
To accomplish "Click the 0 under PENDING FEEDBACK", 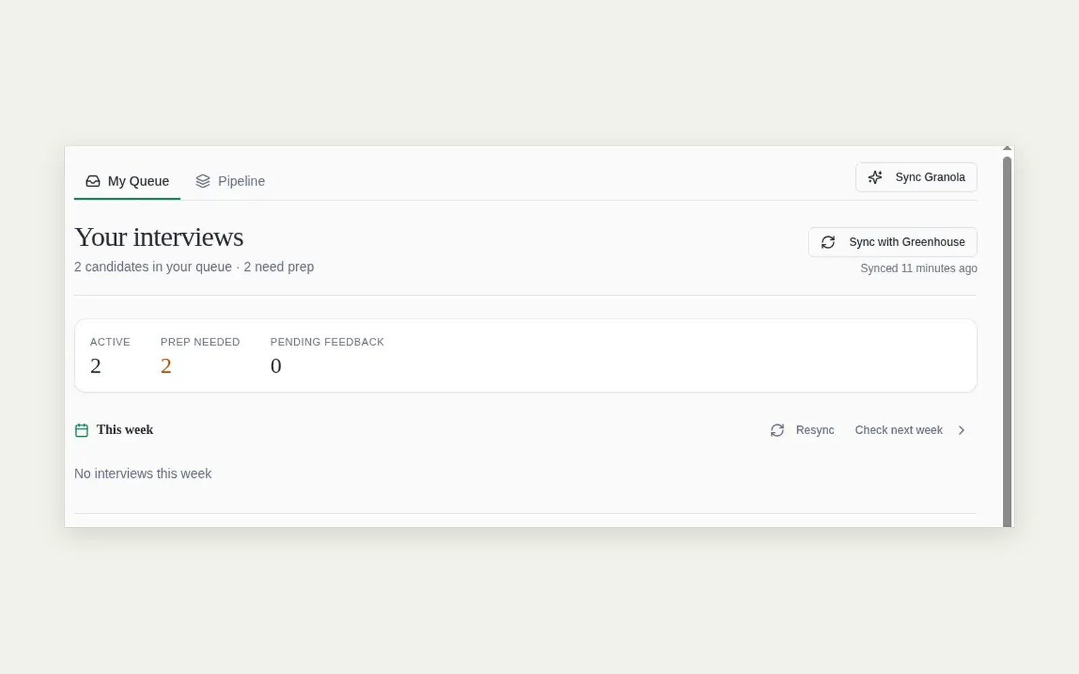I will (276, 366).
